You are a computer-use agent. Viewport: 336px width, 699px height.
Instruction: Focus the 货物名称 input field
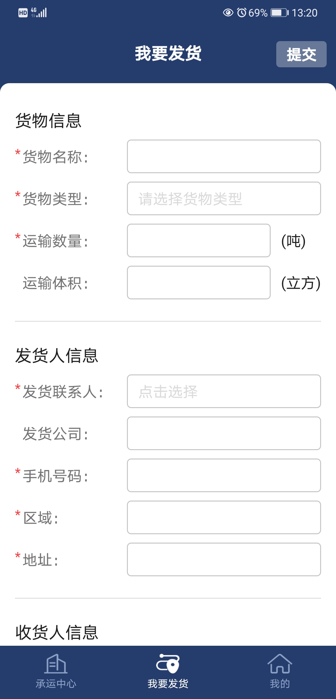point(224,156)
